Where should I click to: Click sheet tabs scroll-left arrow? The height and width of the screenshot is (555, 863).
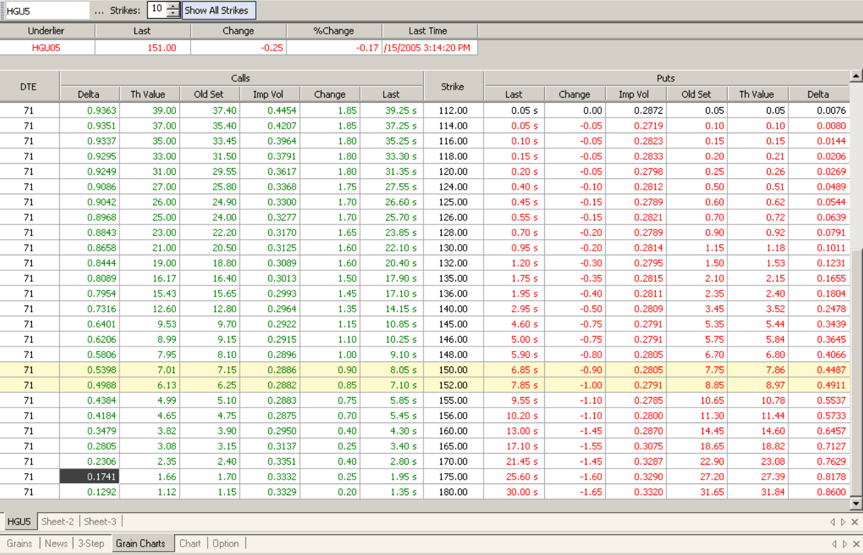click(833, 522)
